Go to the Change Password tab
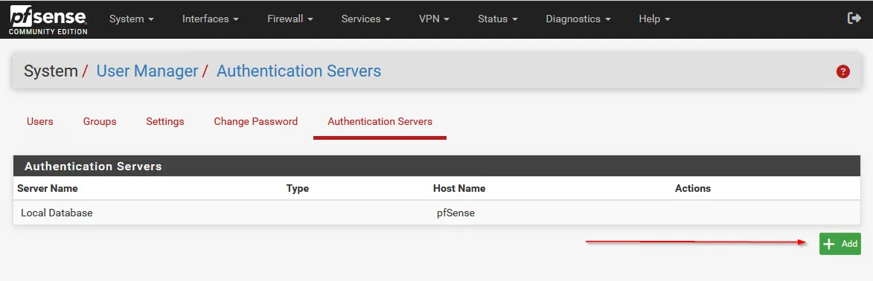 point(255,121)
